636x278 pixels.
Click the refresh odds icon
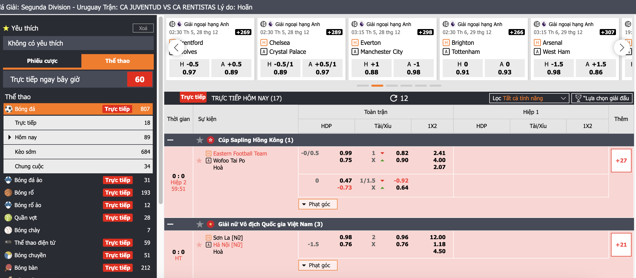tap(394, 98)
